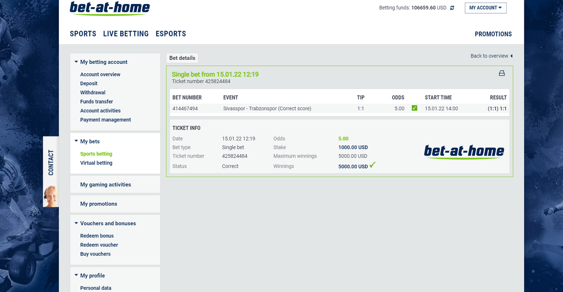Click the green ticket odds value 5.00

click(344, 139)
